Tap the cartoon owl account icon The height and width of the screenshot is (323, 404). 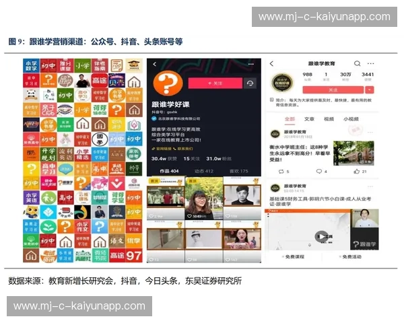click(x=31, y=212)
